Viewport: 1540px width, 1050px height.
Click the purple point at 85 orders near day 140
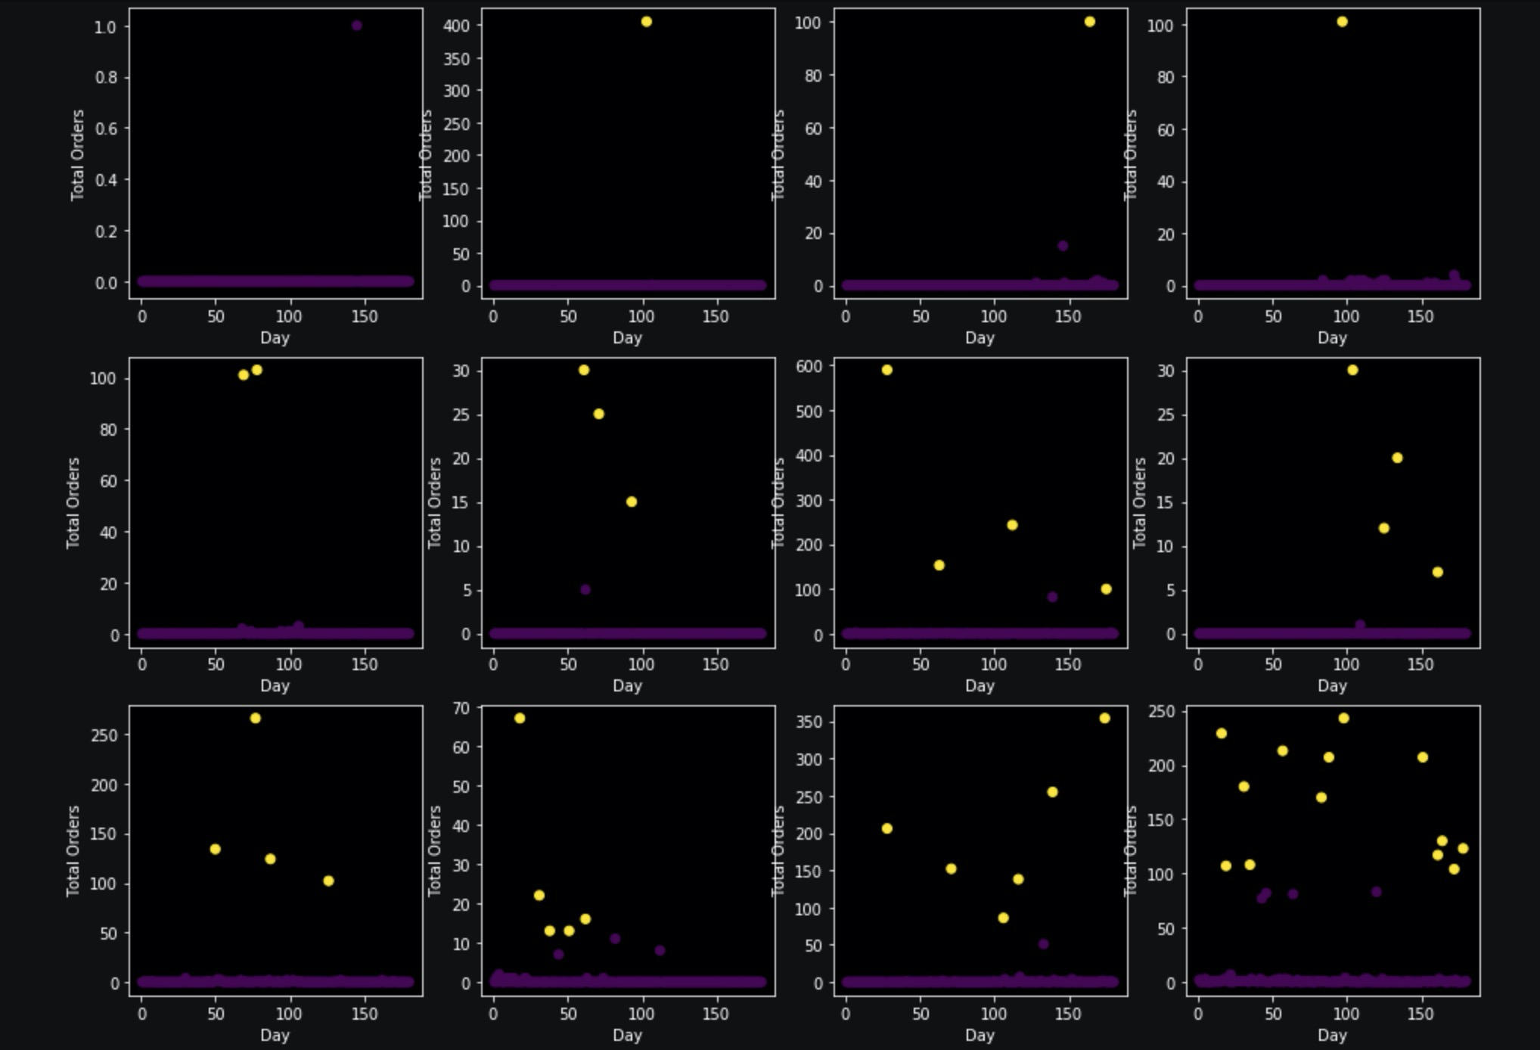coord(1051,596)
